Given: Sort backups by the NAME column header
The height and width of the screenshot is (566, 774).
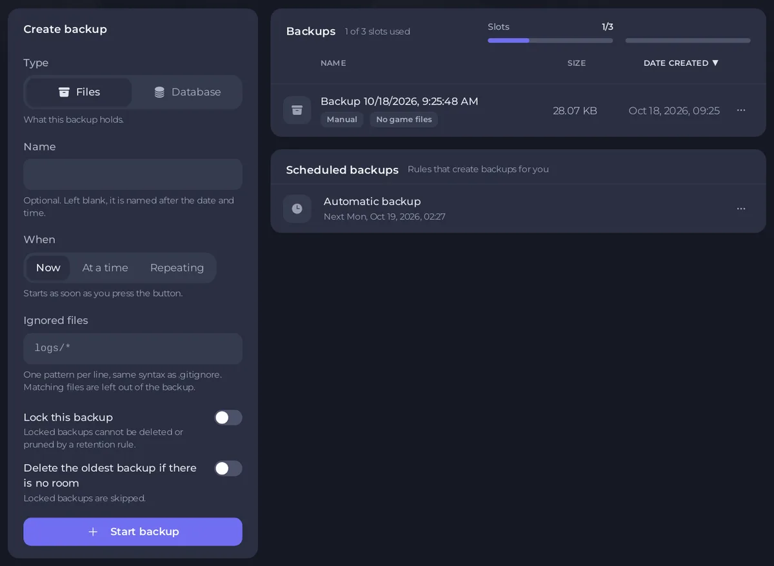Looking at the screenshot, I should click(x=333, y=63).
